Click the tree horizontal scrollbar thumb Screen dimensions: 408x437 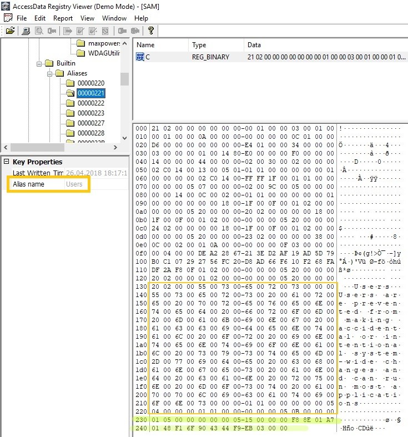pyautogui.click(x=38, y=148)
